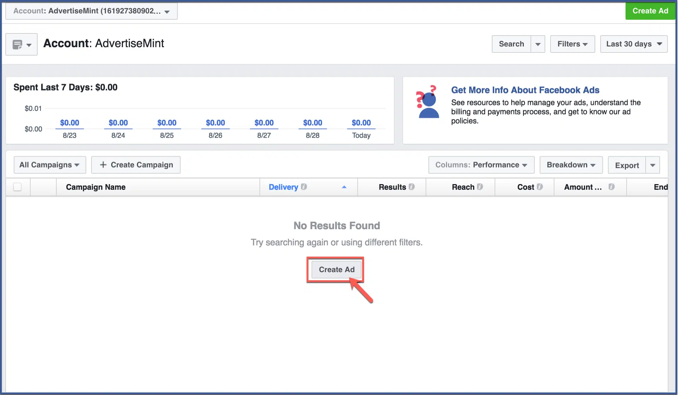Toggle the Delivery column sort arrow
The width and height of the screenshot is (678, 395).
tap(344, 187)
